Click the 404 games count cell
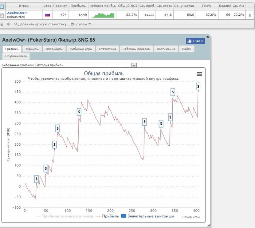 coord(60,15)
